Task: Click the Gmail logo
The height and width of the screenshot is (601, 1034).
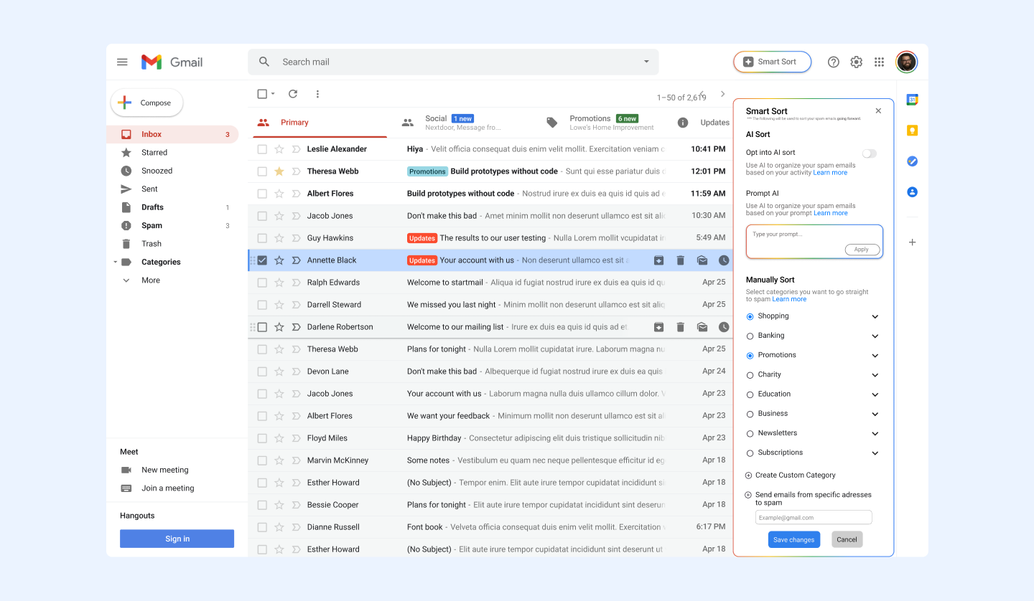Action: [172, 62]
